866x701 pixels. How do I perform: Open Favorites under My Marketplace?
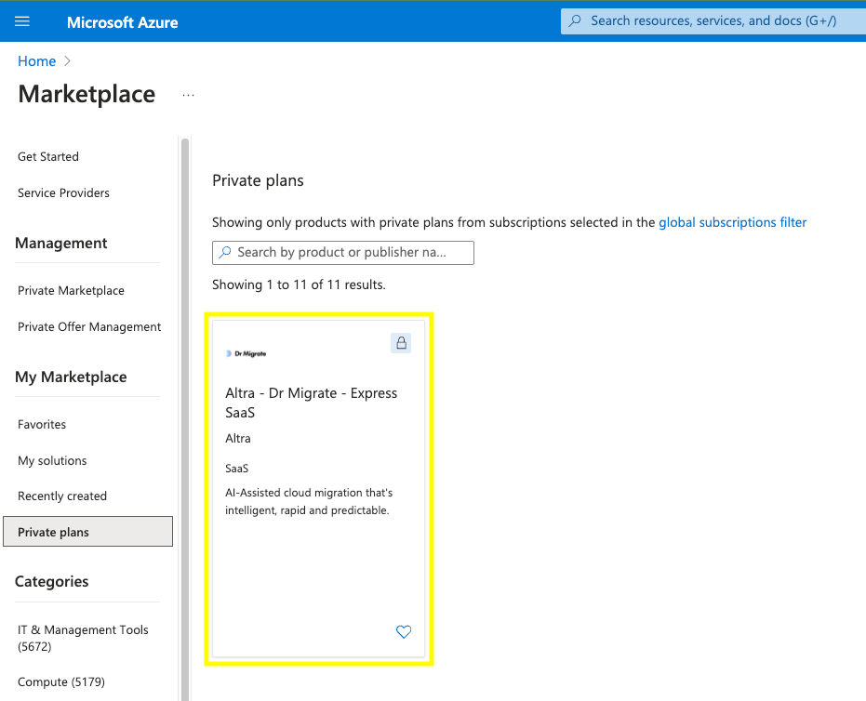tap(42, 425)
